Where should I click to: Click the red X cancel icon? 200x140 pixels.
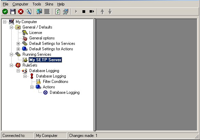point(21,12)
